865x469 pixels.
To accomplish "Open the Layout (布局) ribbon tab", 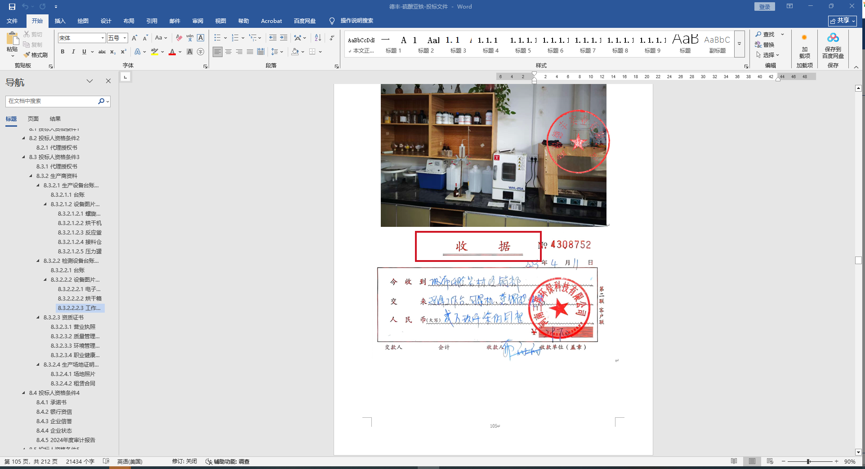I will point(129,21).
